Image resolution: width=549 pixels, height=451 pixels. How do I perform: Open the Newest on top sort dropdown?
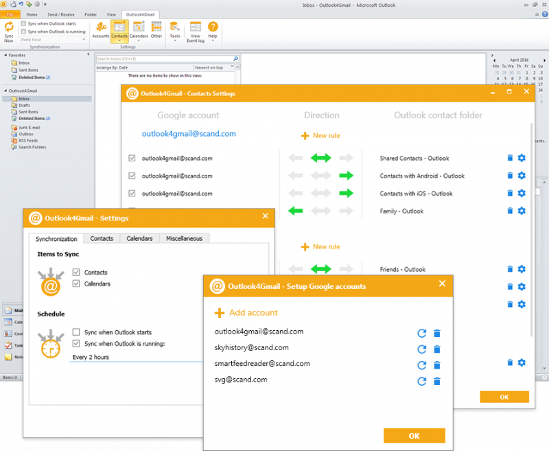coord(214,67)
